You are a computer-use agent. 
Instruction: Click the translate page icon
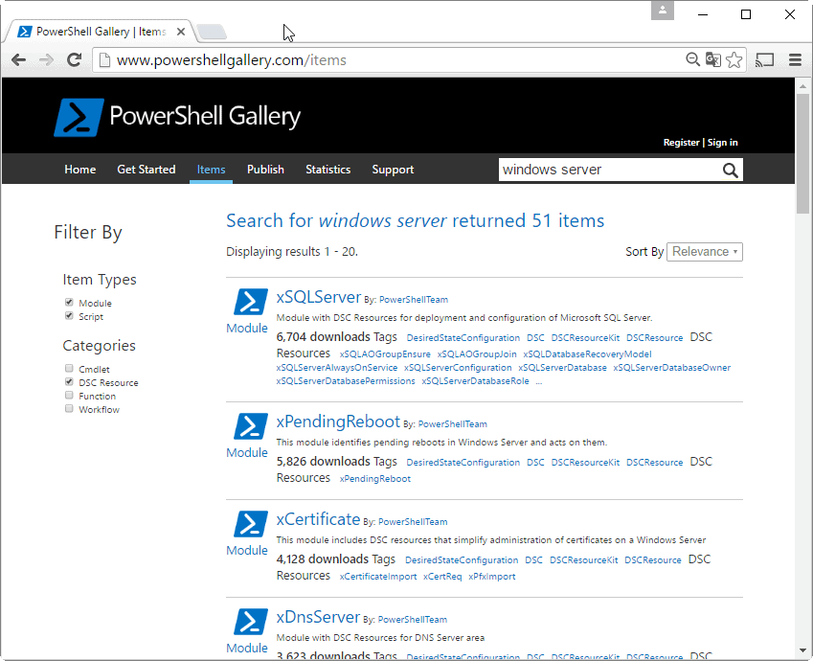pyautogui.click(x=712, y=59)
